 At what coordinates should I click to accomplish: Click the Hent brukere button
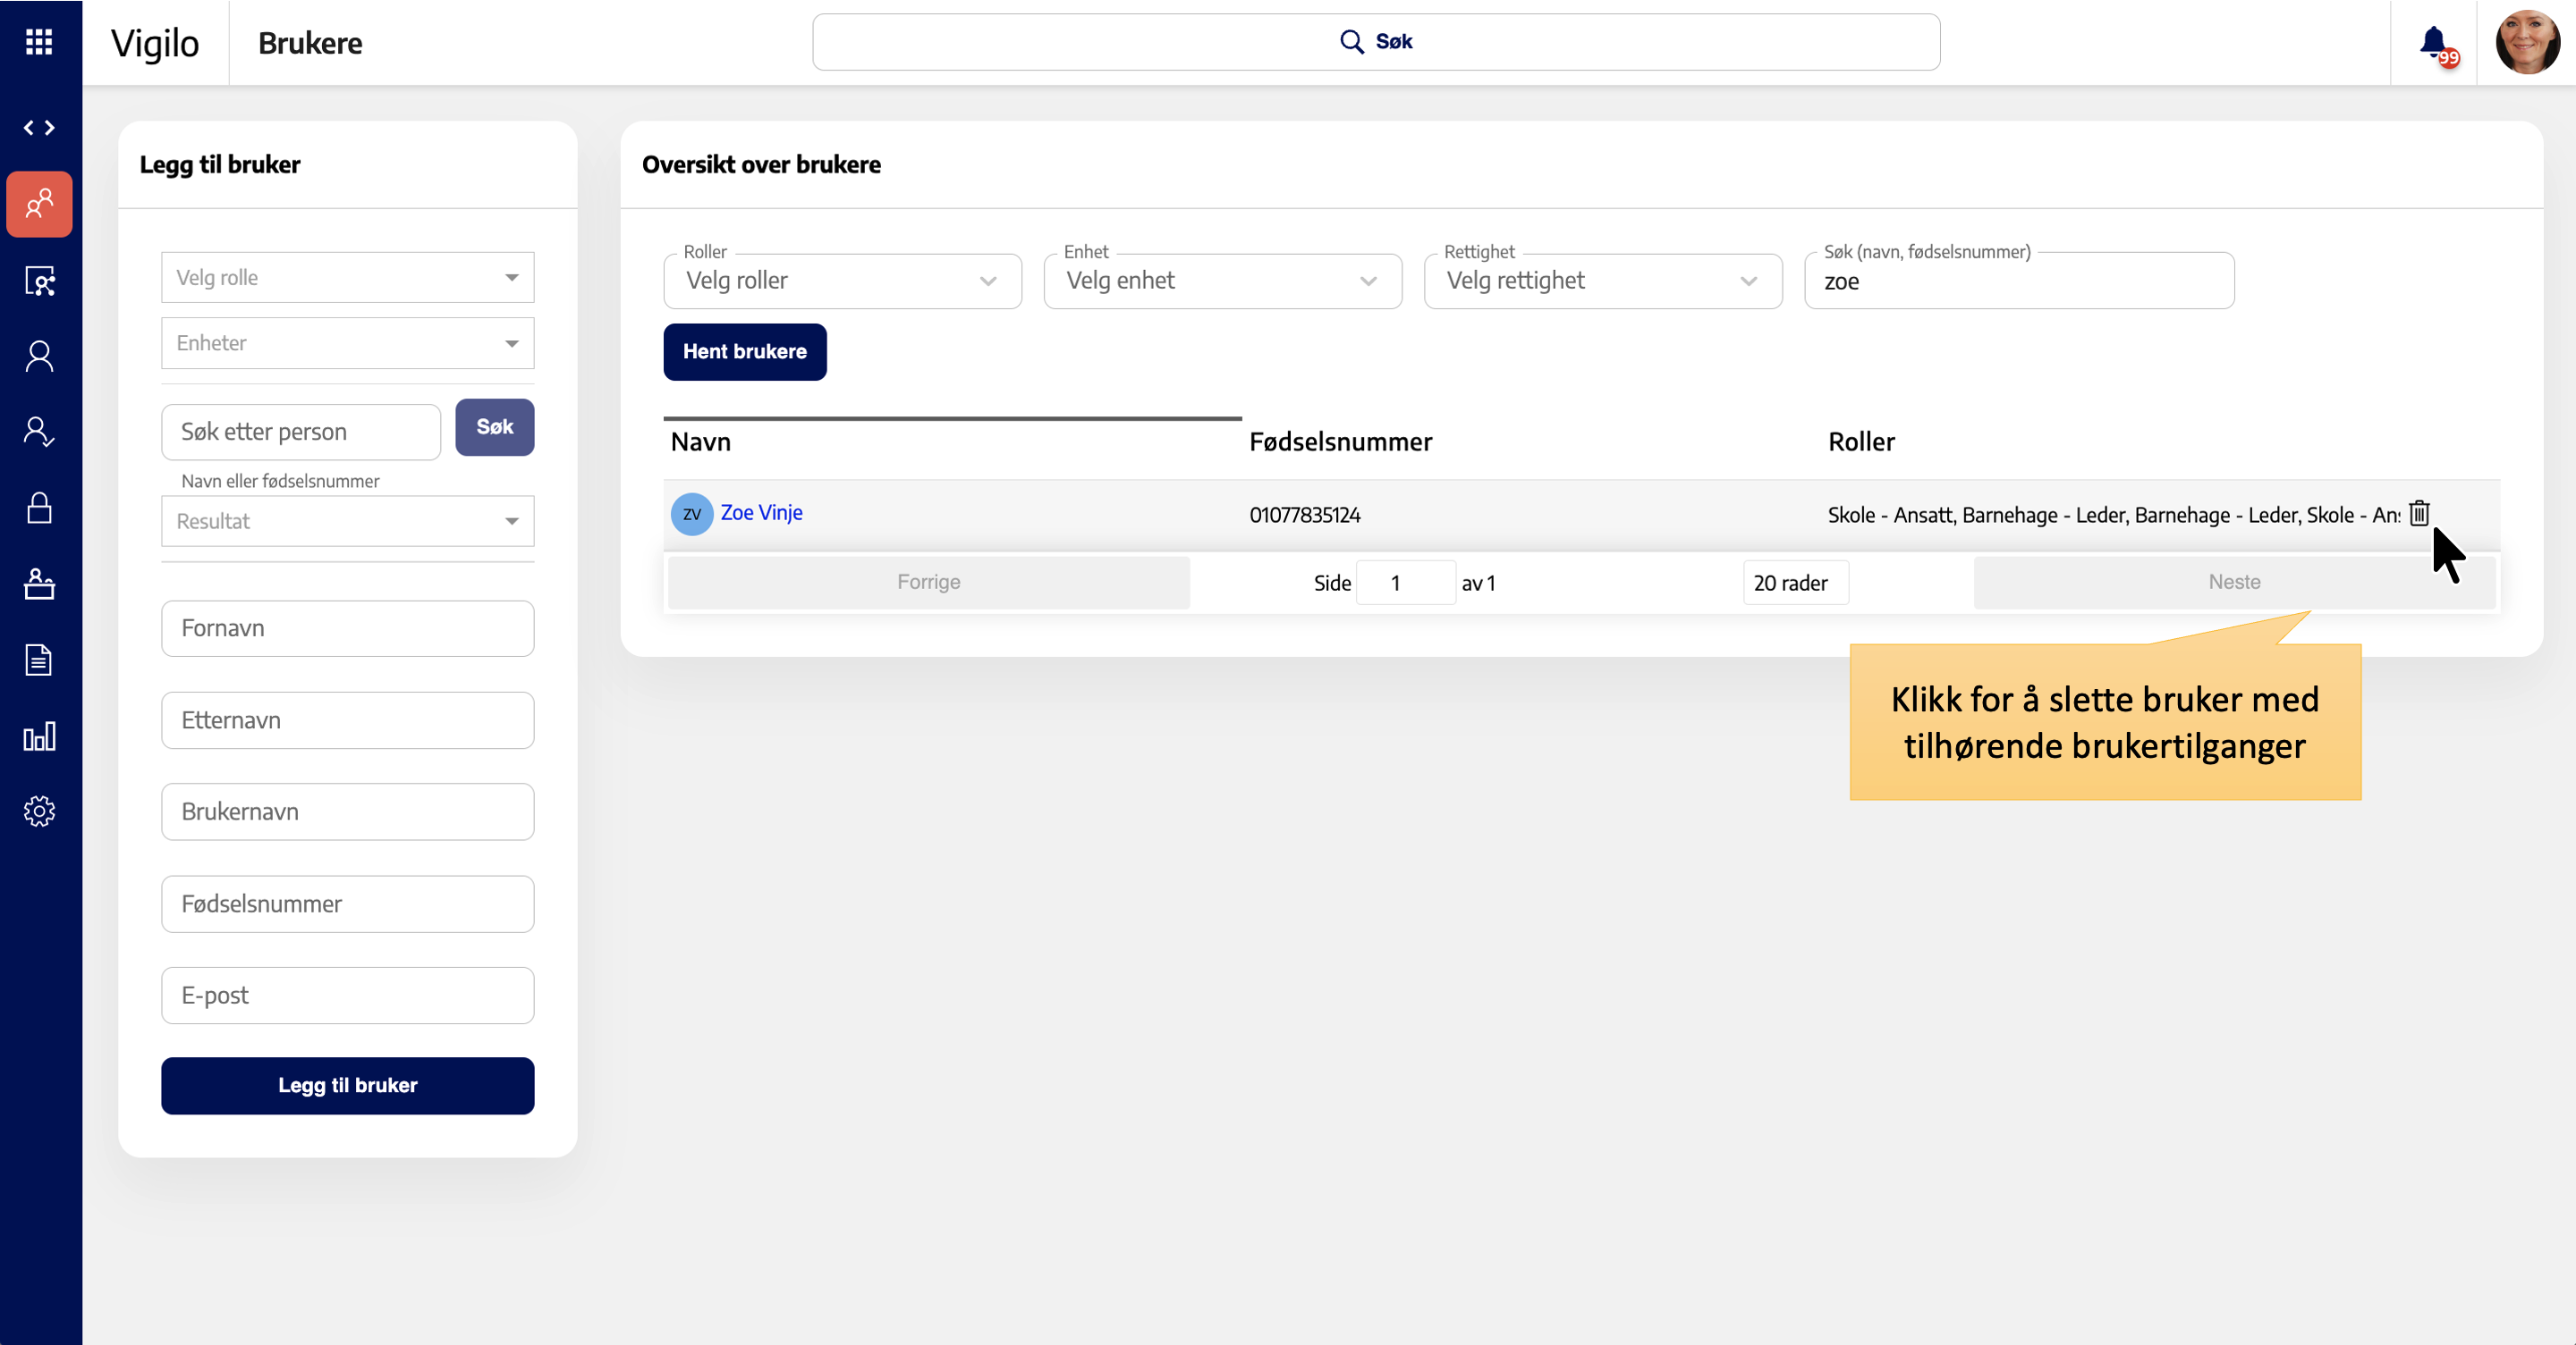tap(744, 352)
